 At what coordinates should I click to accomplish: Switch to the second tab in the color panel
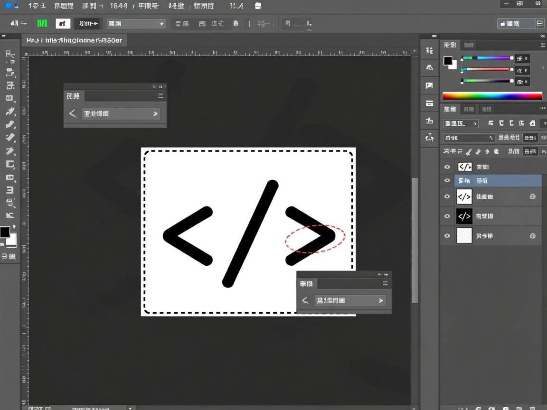point(469,45)
